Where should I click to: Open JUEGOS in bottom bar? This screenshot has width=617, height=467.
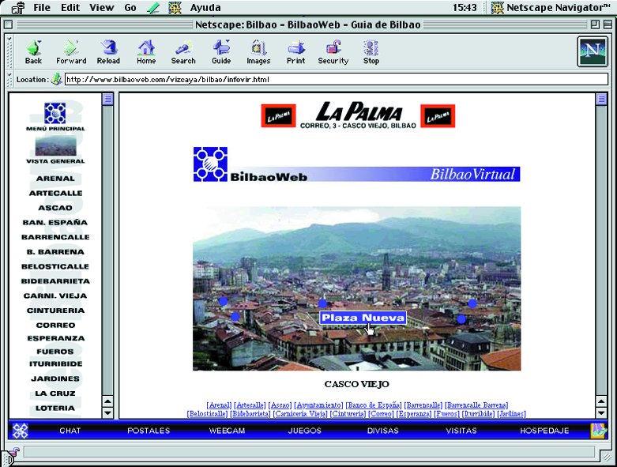click(x=305, y=431)
